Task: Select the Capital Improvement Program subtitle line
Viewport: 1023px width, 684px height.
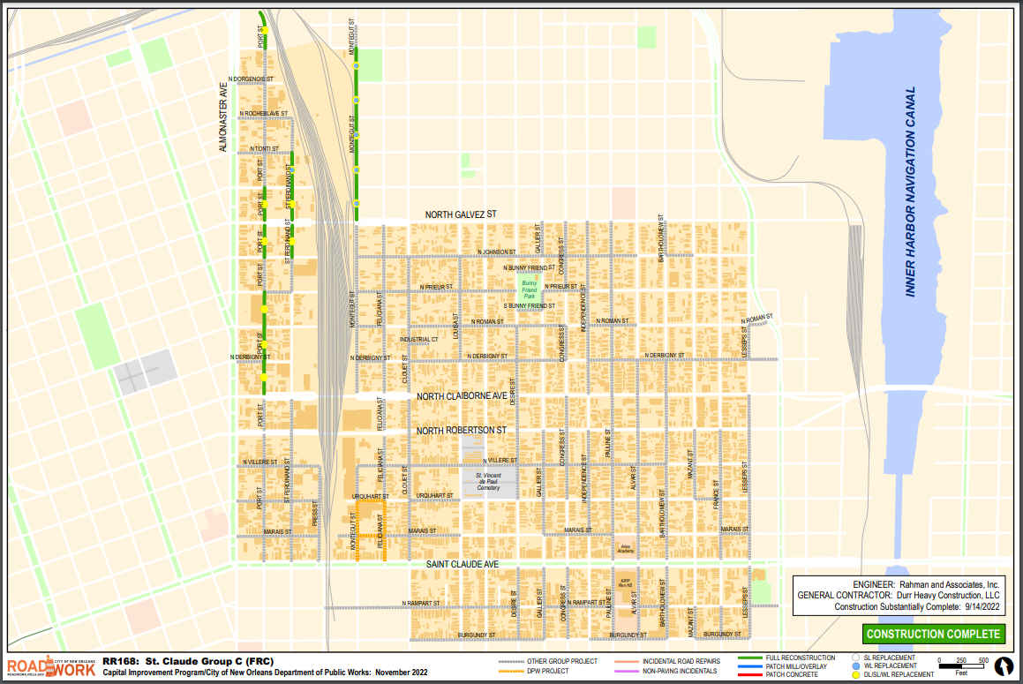Action: (265, 673)
